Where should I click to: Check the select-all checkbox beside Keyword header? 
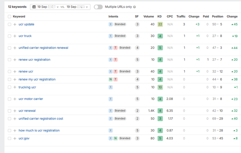pyautogui.click(x=10, y=17)
